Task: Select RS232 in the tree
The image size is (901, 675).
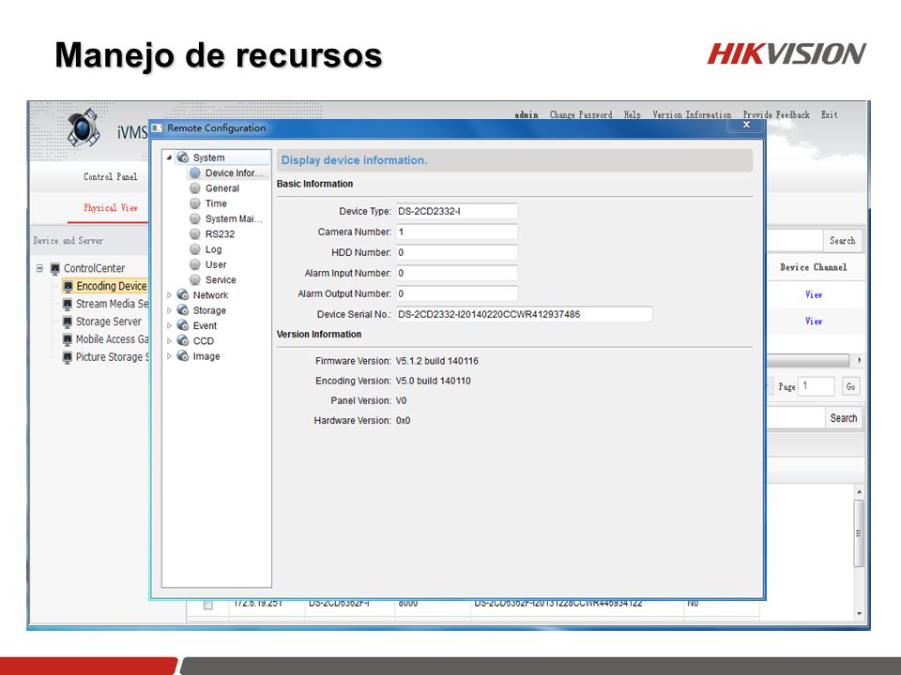Action: (x=220, y=234)
